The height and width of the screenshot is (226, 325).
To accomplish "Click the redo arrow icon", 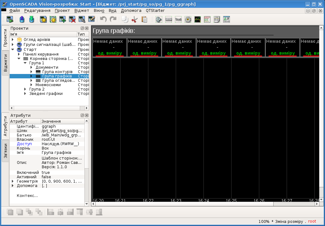I will pos(113,19).
